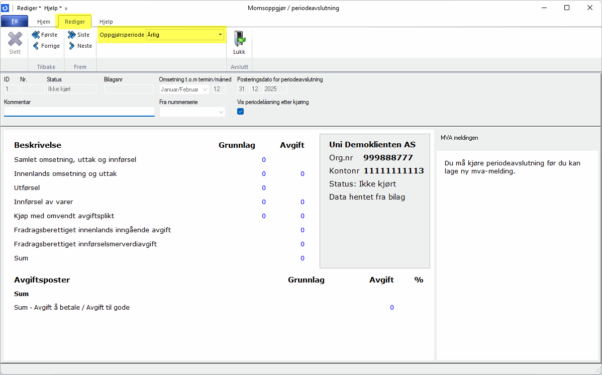
Task: Click the posting date year field 2025
Action: 275,89
